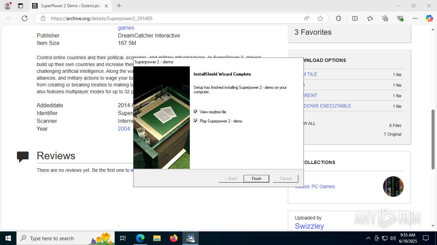Open the Split screen icon
Screen dimensions: 437x245
pyautogui.click(x=355, y=18)
